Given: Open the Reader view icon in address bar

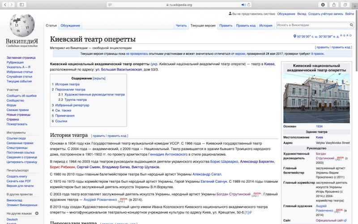Looking at the screenshot, I should (x=110, y=4).
